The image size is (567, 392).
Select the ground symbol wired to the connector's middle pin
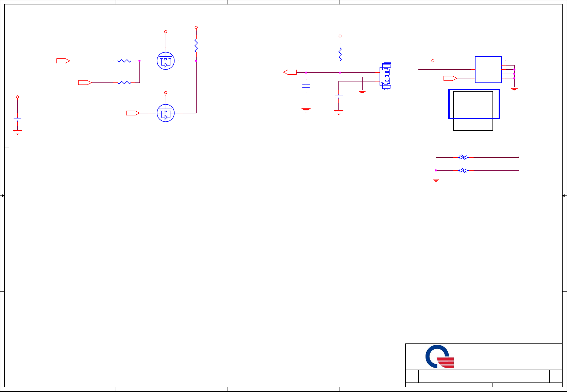pyautogui.click(x=362, y=92)
